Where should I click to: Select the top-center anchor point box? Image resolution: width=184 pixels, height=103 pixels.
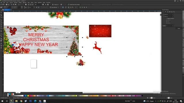(168, 20)
